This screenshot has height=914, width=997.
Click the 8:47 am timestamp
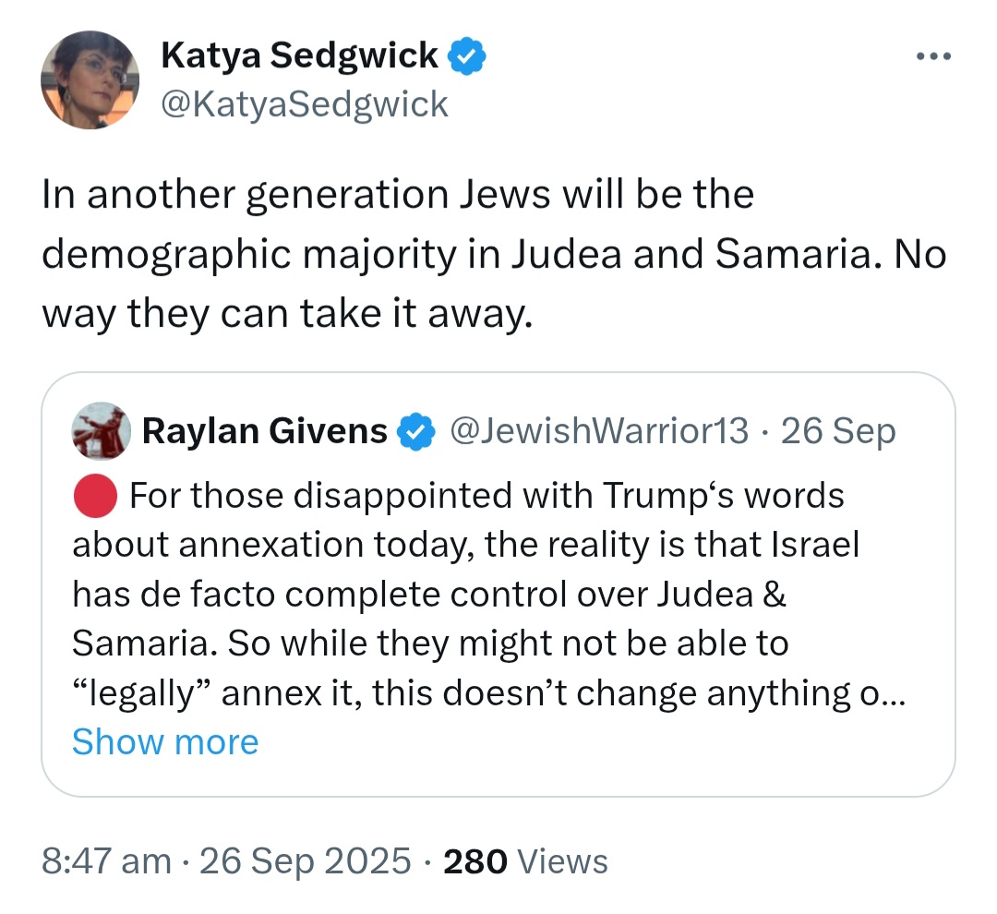click(106, 861)
